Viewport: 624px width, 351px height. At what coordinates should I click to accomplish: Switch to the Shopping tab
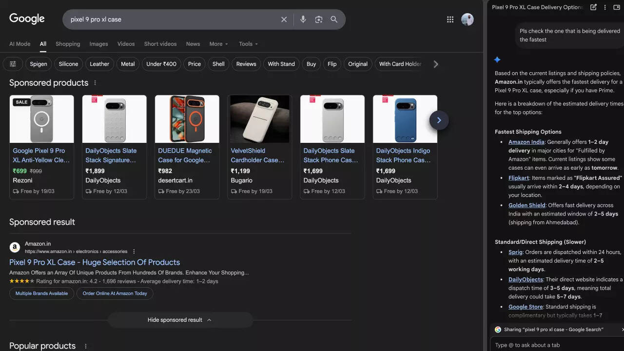click(x=67, y=44)
